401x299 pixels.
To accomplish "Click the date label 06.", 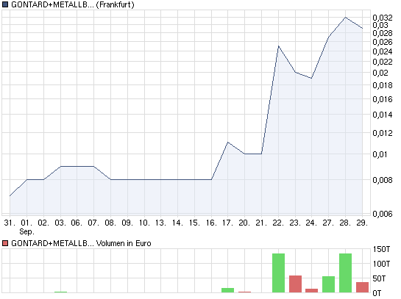I will [x=77, y=223].
